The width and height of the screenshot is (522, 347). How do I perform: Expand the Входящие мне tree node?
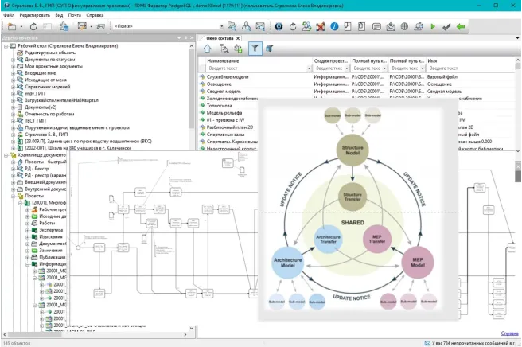click(x=11, y=73)
